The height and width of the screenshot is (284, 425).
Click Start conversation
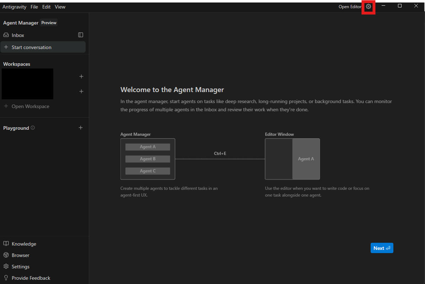43,47
